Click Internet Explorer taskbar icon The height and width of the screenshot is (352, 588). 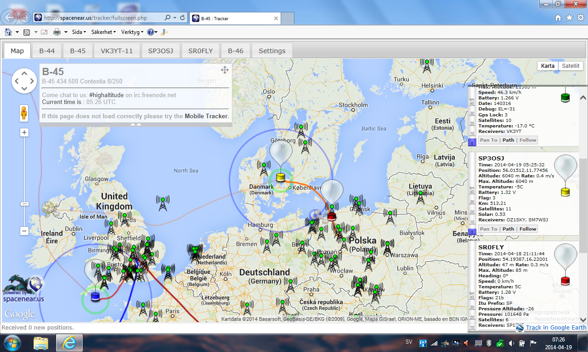pyautogui.click(x=69, y=343)
